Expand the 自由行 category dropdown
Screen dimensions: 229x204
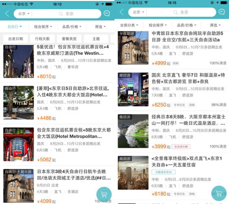[15, 26]
